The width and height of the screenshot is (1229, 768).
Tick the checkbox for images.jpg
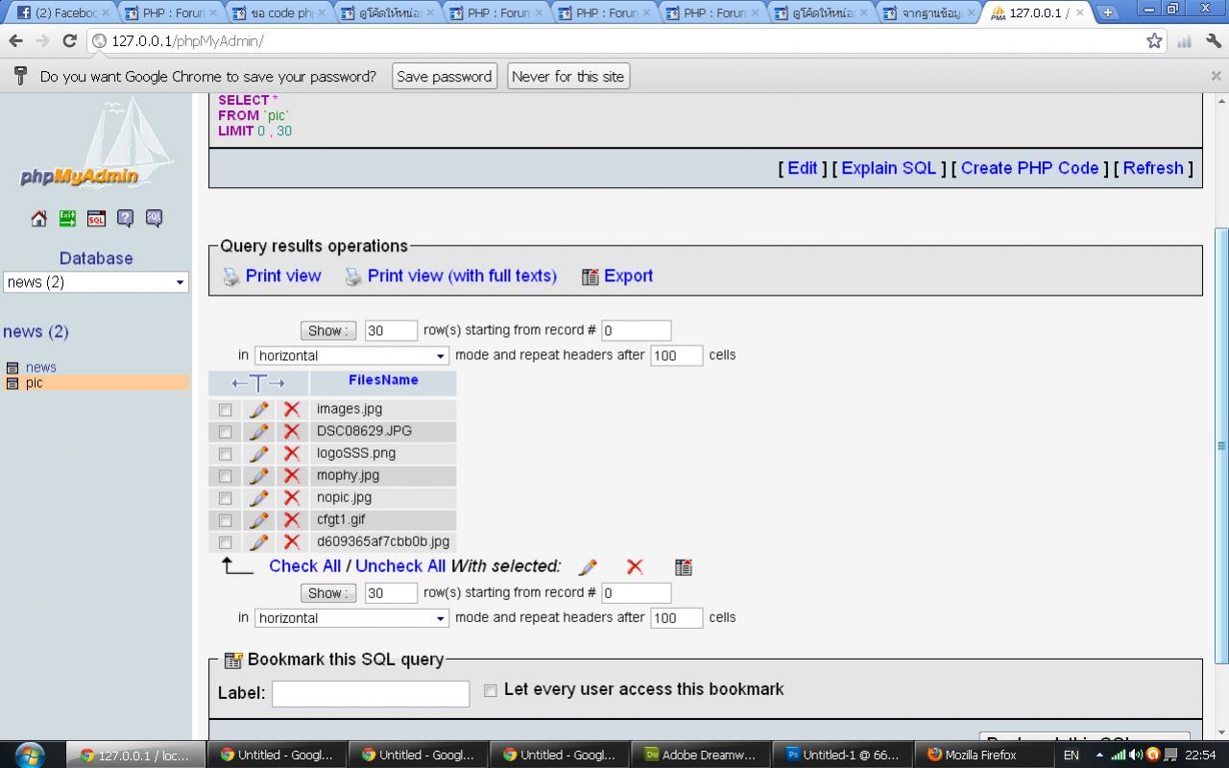pos(225,410)
